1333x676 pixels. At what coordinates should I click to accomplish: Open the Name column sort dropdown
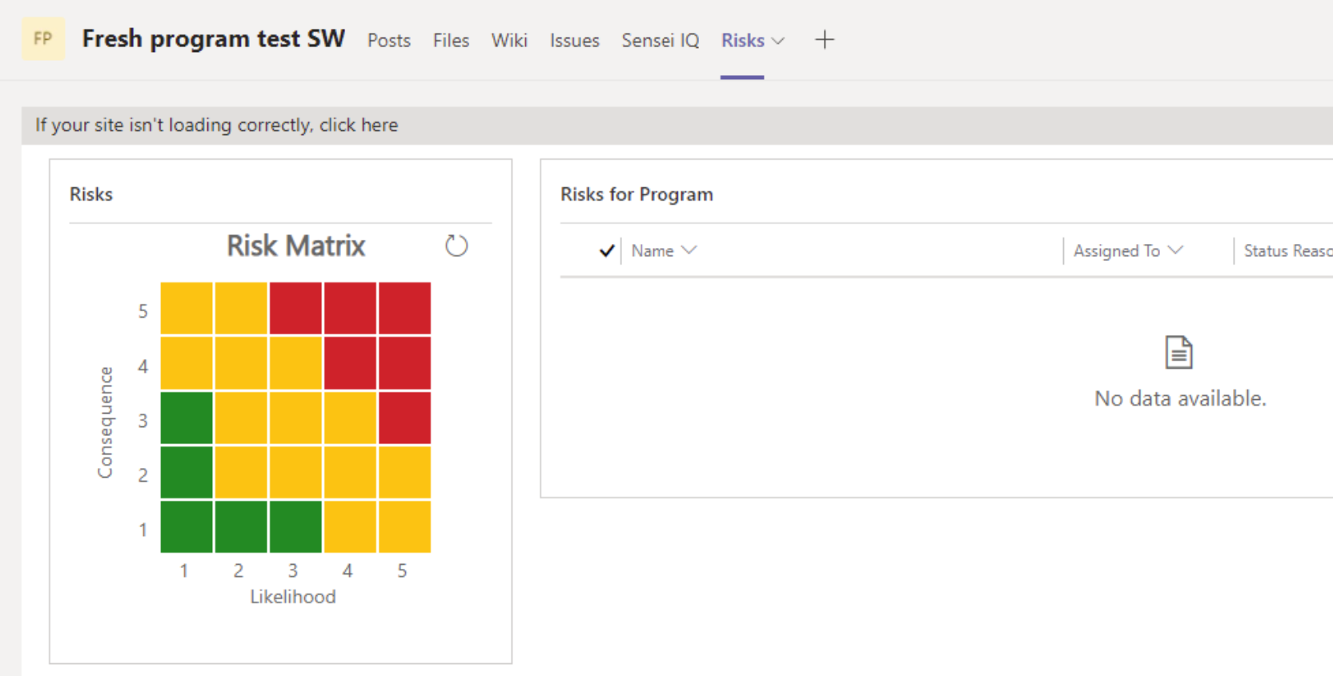pyautogui.click(x=689, y=250)
